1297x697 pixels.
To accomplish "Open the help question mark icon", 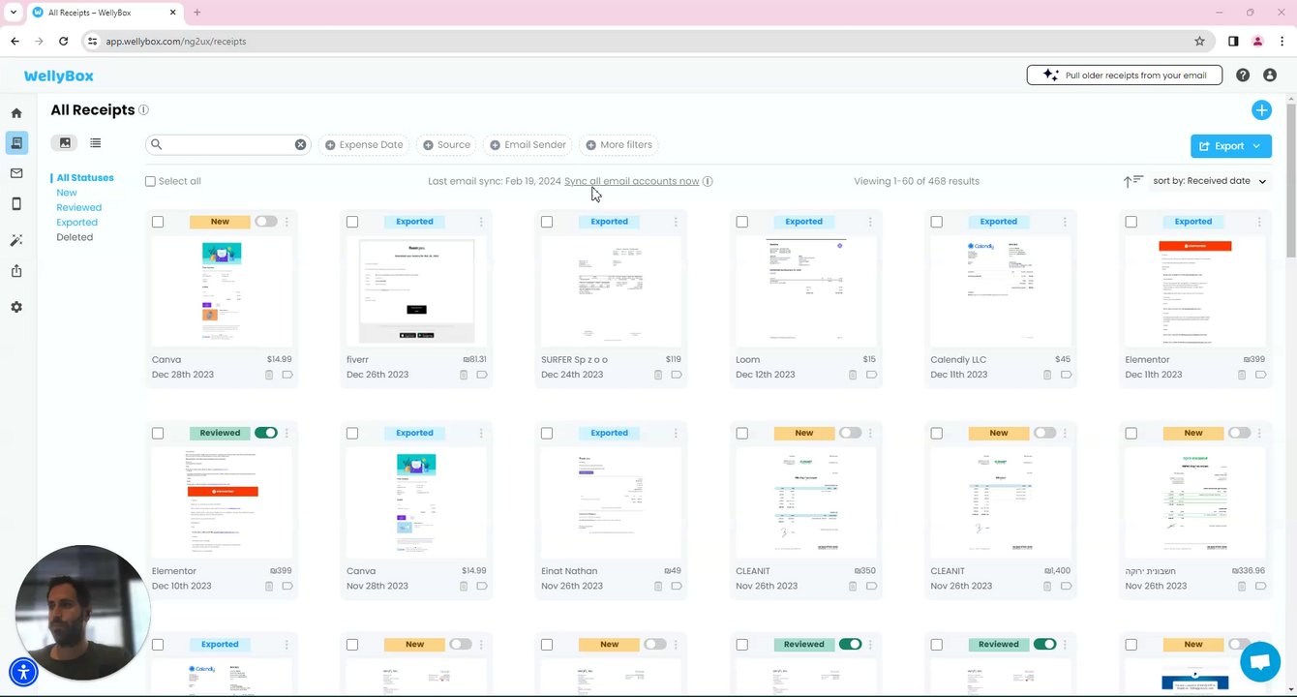I will coord(1243,76).
